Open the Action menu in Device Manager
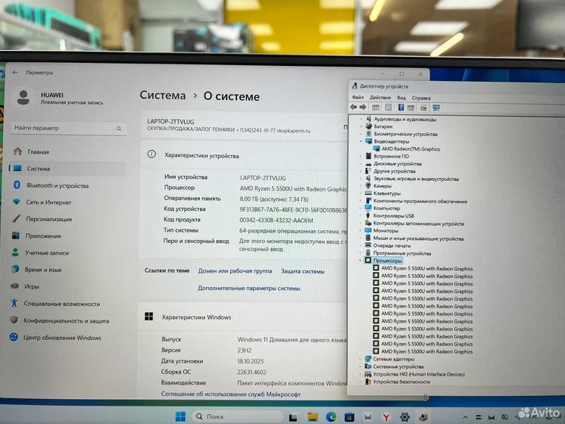This screenshot has height=424, width=565. coord(380,98)
